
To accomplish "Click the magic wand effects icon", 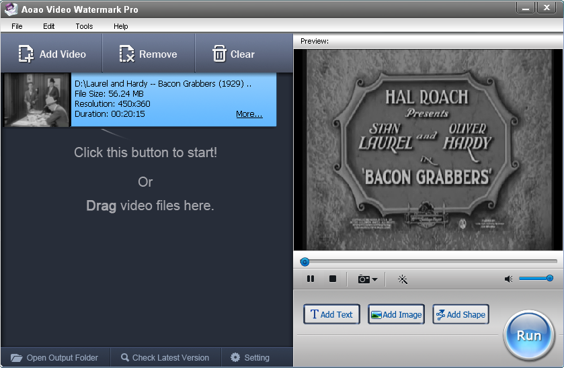I will [x=403, y=279].
